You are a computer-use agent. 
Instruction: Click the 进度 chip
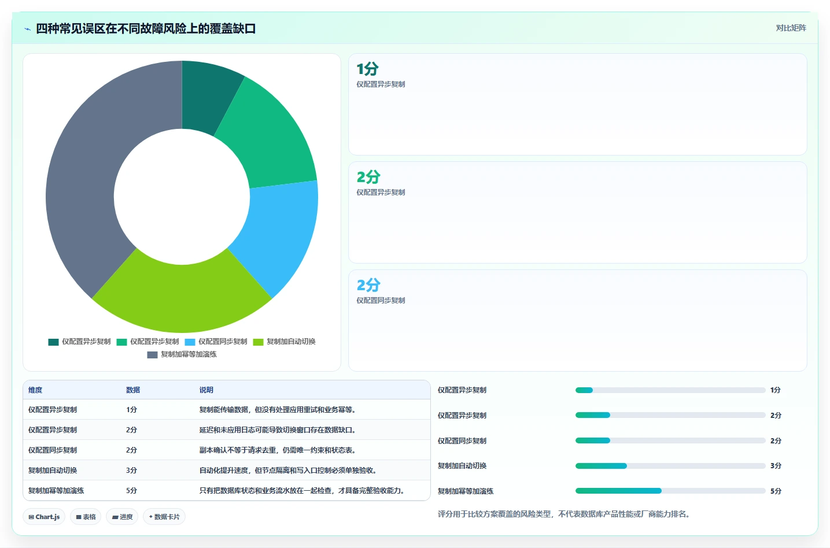click(122, 517)
